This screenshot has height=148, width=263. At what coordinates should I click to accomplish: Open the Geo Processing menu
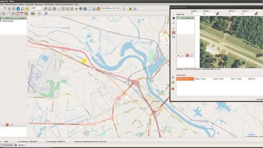coord(11,5)
